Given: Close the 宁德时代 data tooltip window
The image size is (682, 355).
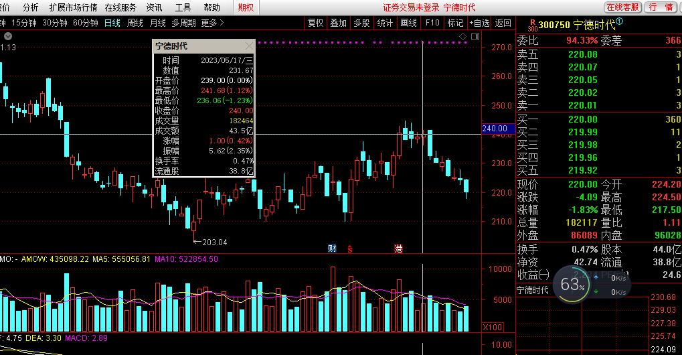Looking at the screenshot, I should coord(249,46).
